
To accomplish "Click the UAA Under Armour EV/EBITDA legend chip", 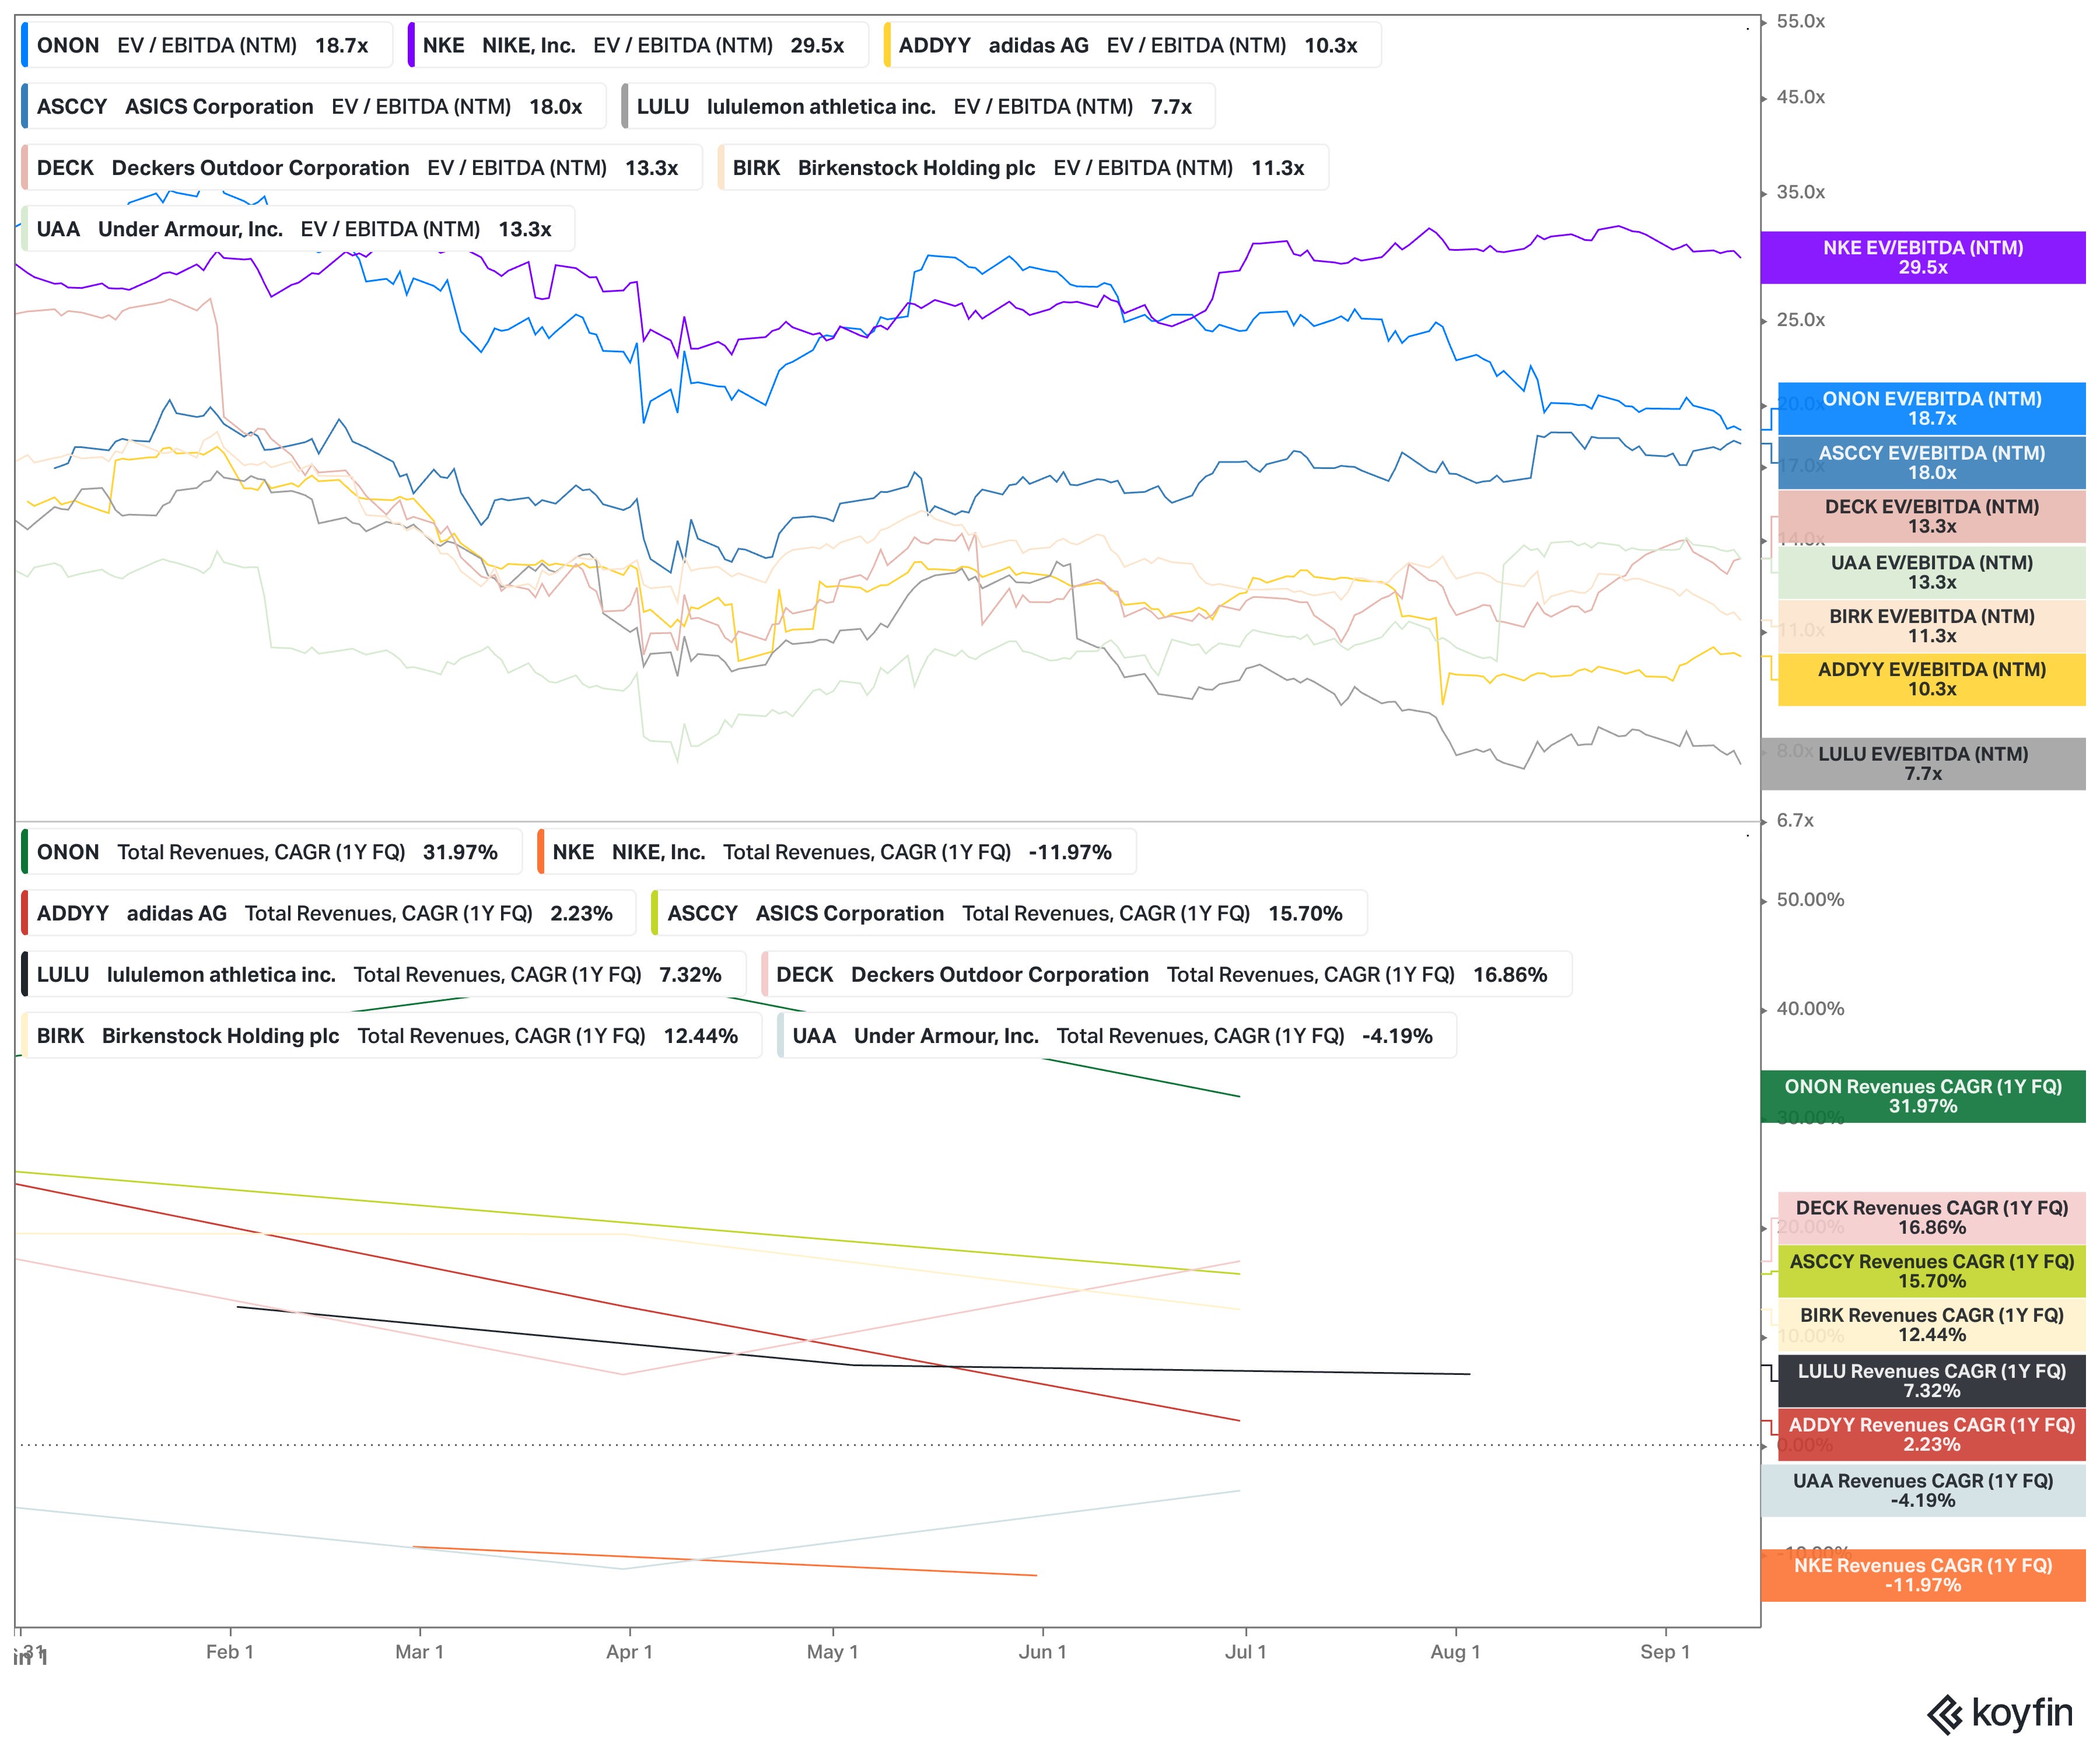I will 297,229.
